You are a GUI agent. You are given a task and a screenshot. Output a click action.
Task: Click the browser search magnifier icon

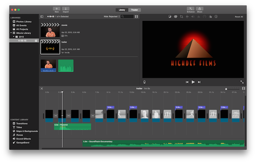tap(122, 17)
